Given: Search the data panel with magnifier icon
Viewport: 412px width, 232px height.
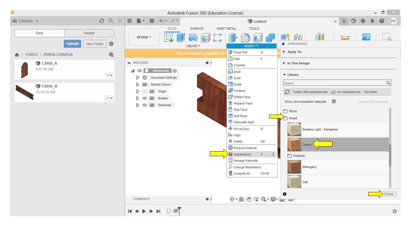Looking at the screenshot, I should coord(111,21).
